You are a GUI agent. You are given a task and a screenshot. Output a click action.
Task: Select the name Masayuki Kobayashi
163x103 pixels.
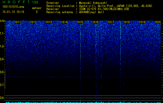point(93,3)
